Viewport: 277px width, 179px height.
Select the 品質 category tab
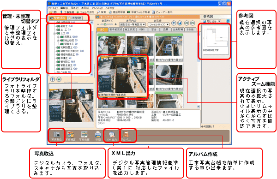(165, 30)
